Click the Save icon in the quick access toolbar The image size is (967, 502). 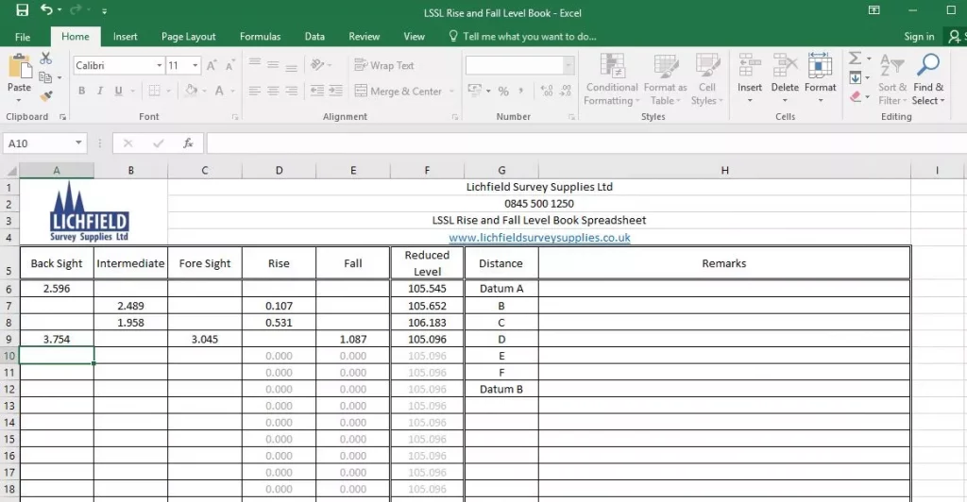tap(23, 10)
